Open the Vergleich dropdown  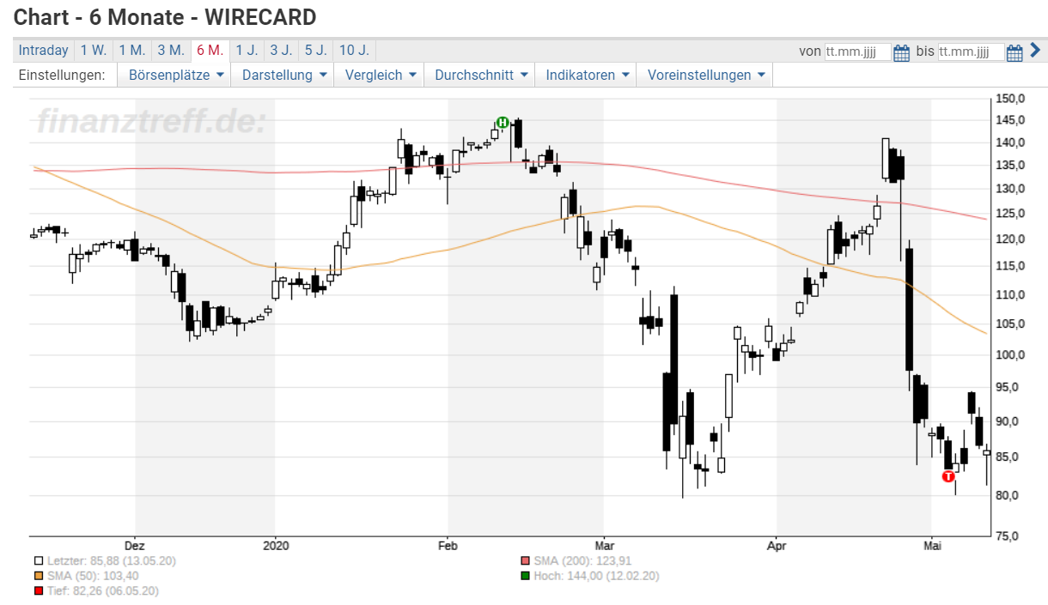tap(381, 76)
